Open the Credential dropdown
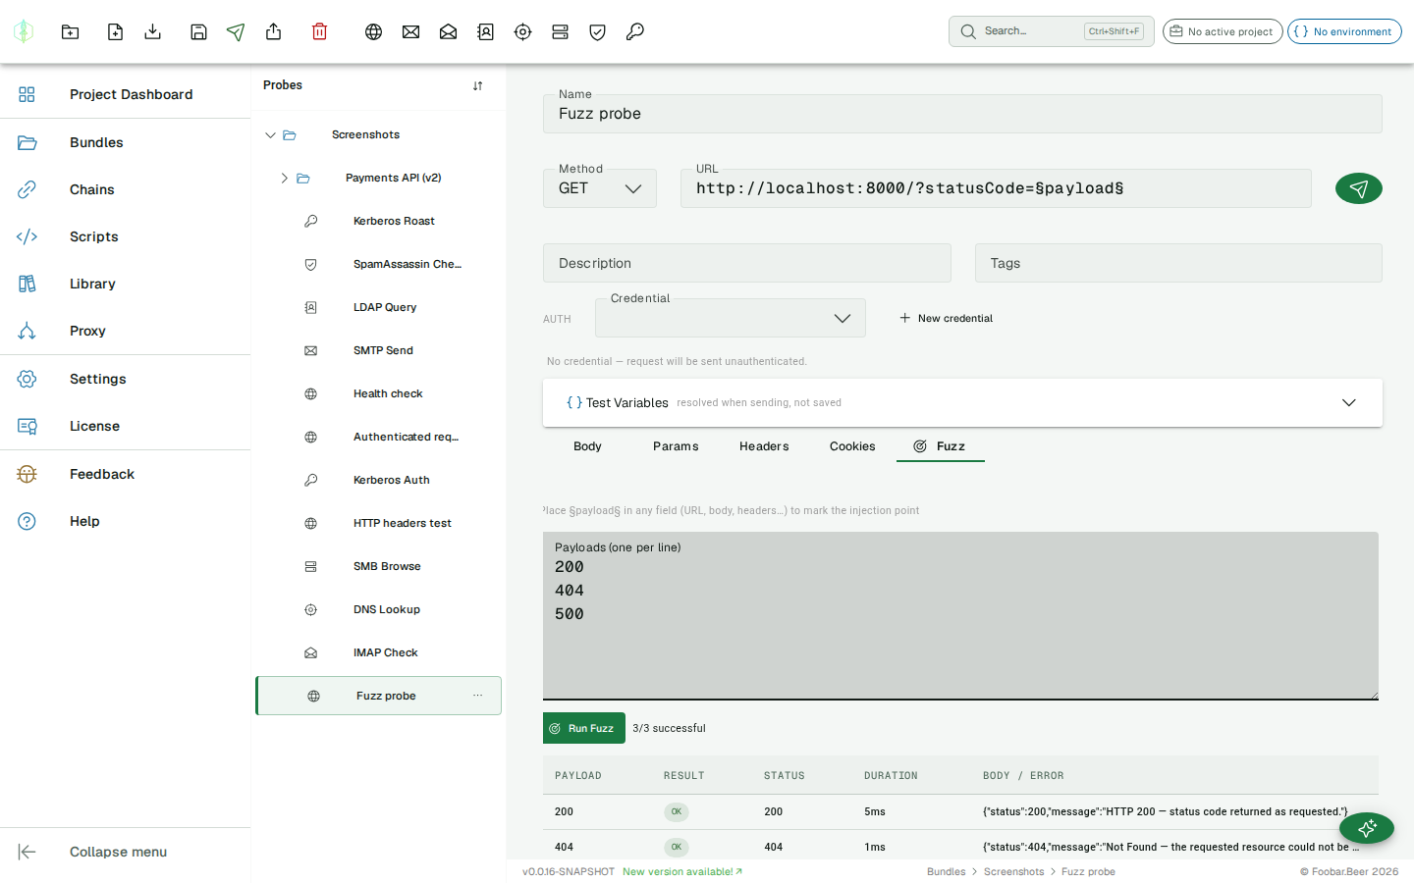The height and width of the screenshot is (883, 1414). 731,318
